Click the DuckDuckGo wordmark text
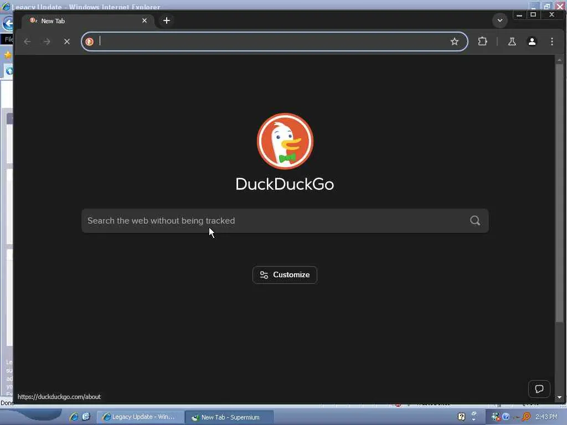Image resolution: width=567 pixels, height=425 pixels. click(285, 184)
